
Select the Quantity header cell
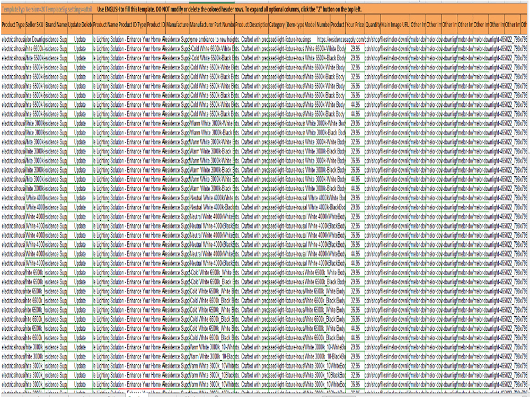coord(373,25)
